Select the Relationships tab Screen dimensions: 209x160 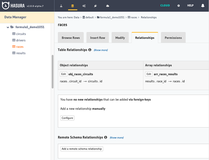[145, 38]
